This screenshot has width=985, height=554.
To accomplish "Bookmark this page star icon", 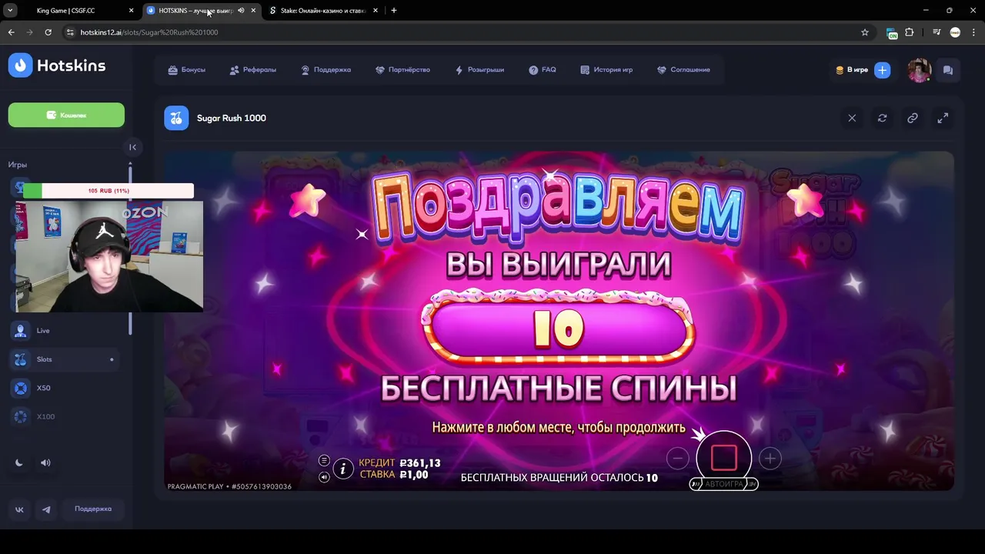I will click(x=865, y=32).
